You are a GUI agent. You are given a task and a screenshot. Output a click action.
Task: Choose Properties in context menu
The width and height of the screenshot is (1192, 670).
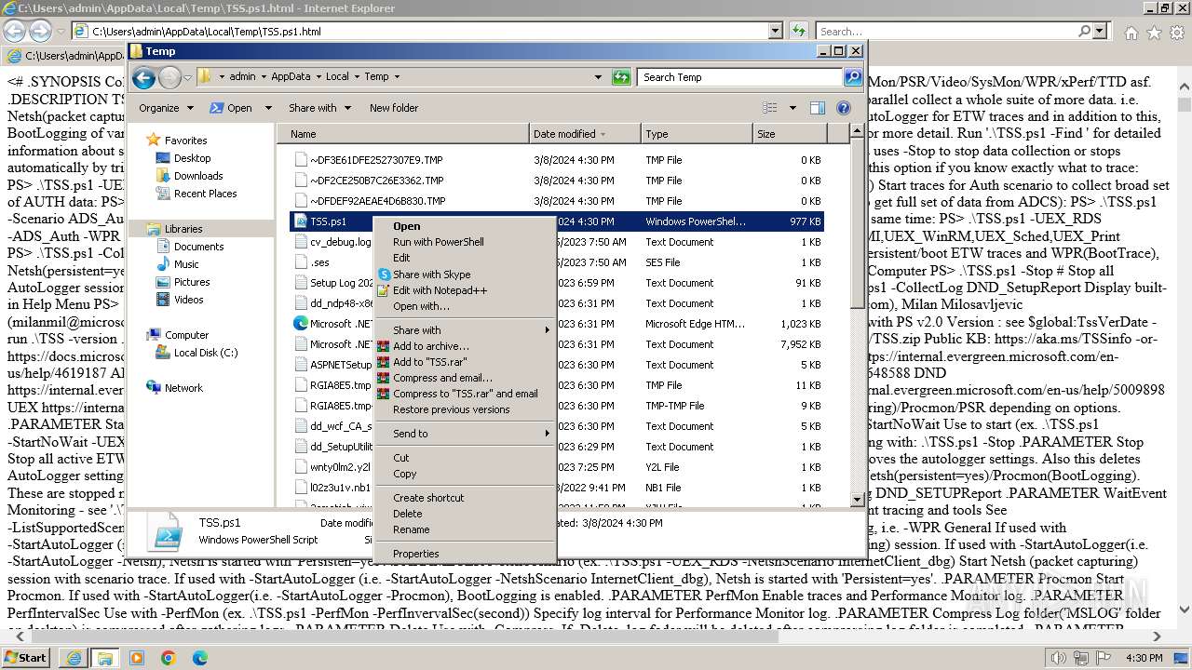point(465,554)
